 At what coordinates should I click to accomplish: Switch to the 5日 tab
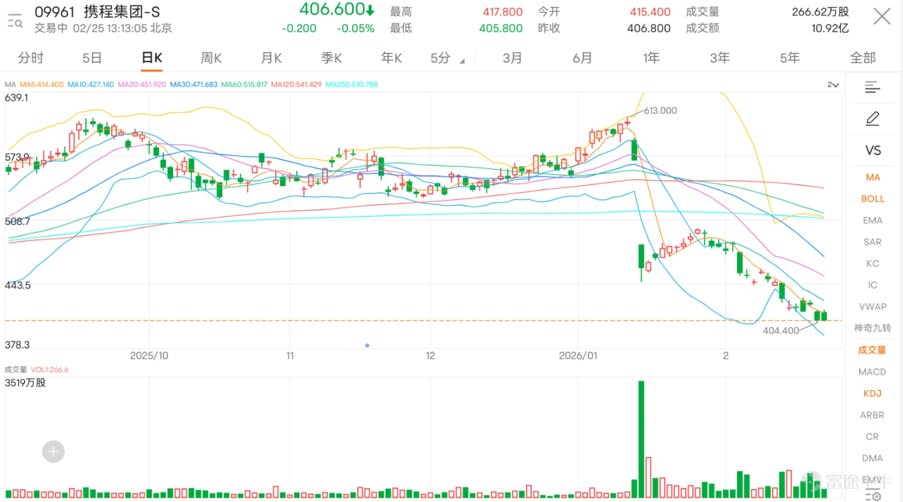(x=92, y=58)
